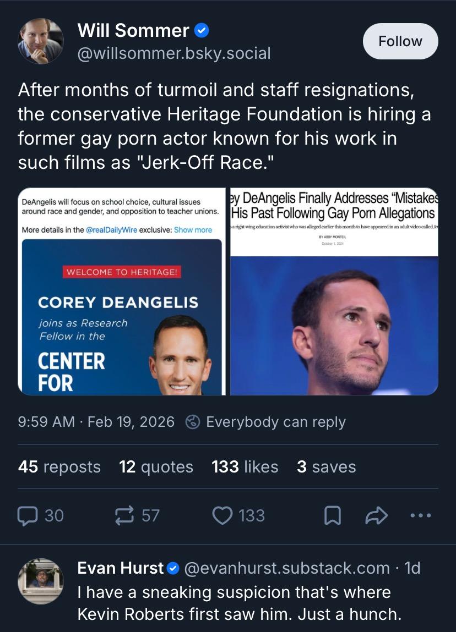The width and height of the screenshot is (456, 632).
Task: Click the reply speech bubble icon
Action: [26, 515]
